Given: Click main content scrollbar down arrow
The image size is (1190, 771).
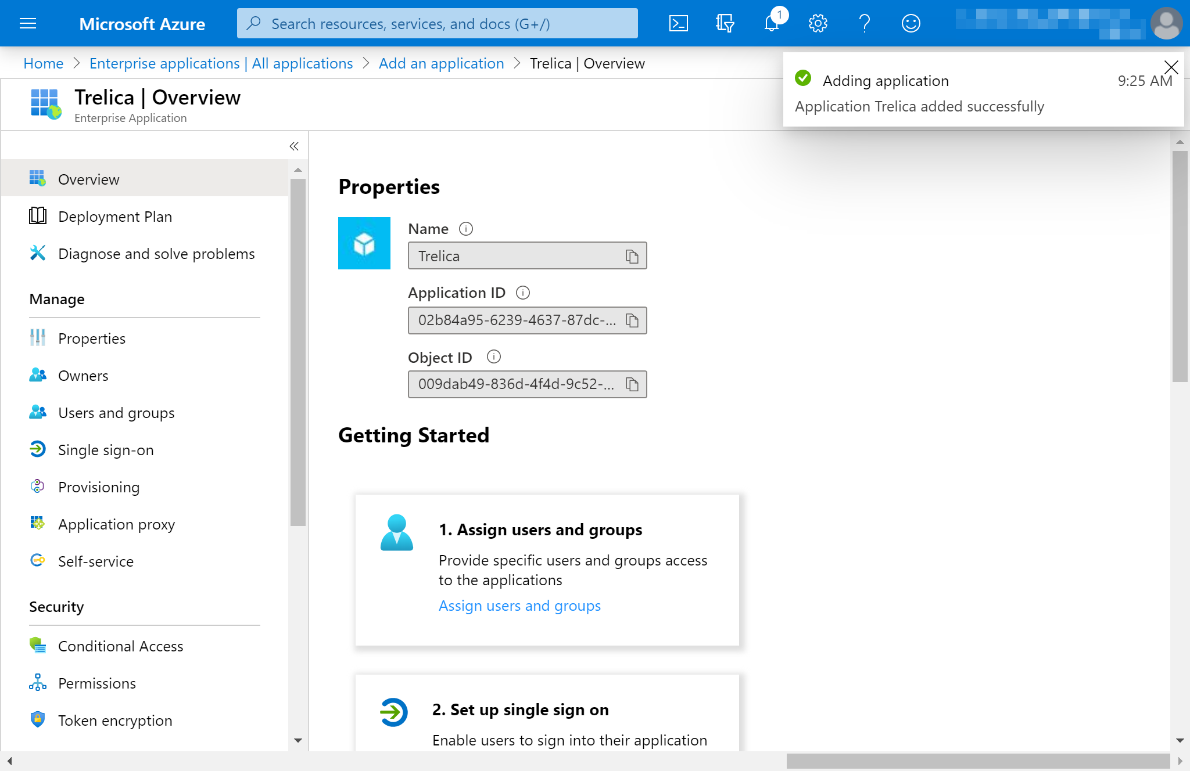Looking at the screenshot, I should (x=1180, y=741).
